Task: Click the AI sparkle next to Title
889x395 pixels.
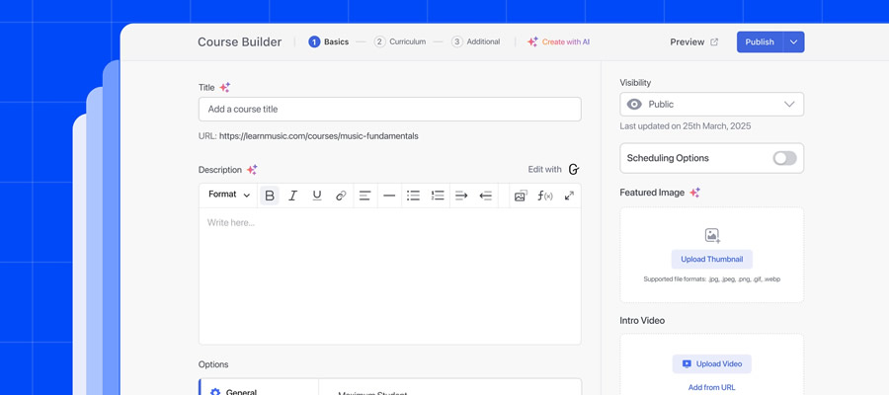Action: 225,87
